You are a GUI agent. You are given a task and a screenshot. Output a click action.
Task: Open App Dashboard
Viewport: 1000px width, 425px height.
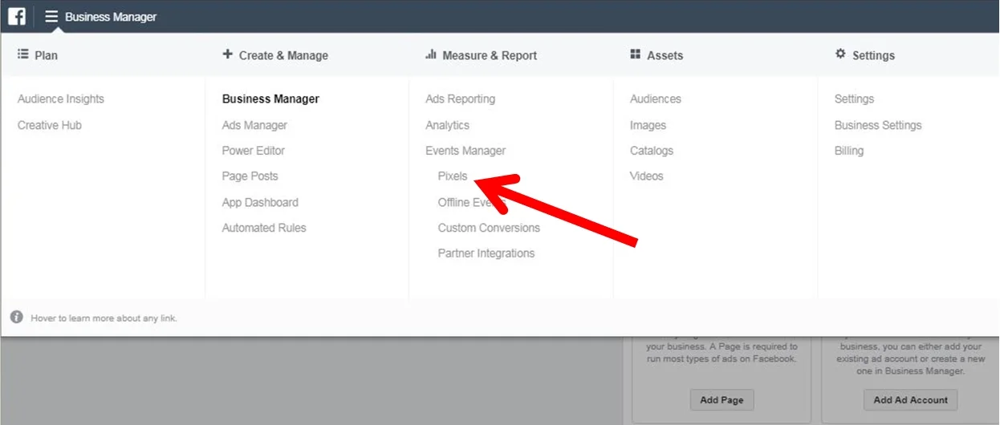(x=260, y=202)
